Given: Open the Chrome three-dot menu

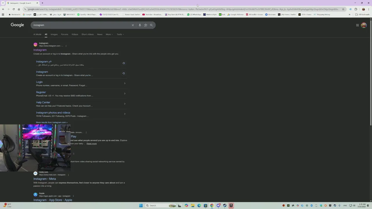Looking at the screenshot, I should 369,9.
